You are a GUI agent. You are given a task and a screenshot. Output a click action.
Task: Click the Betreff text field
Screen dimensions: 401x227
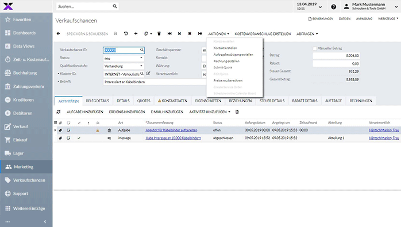155,82
